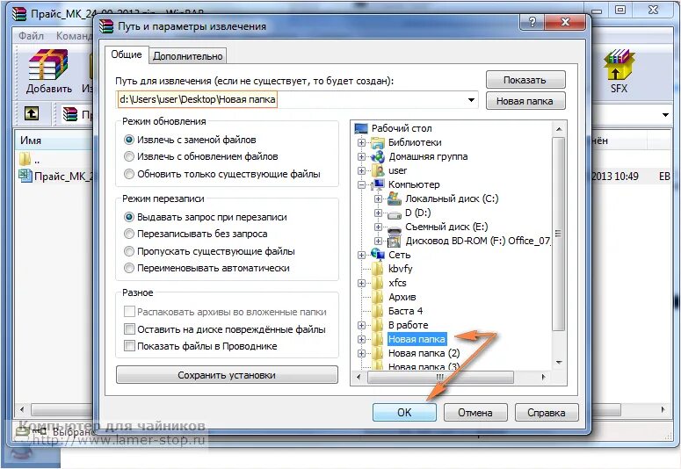Click the folder tree scroll down arrow
Viewport: 681px width, 469px height.
tap(559, 362)
